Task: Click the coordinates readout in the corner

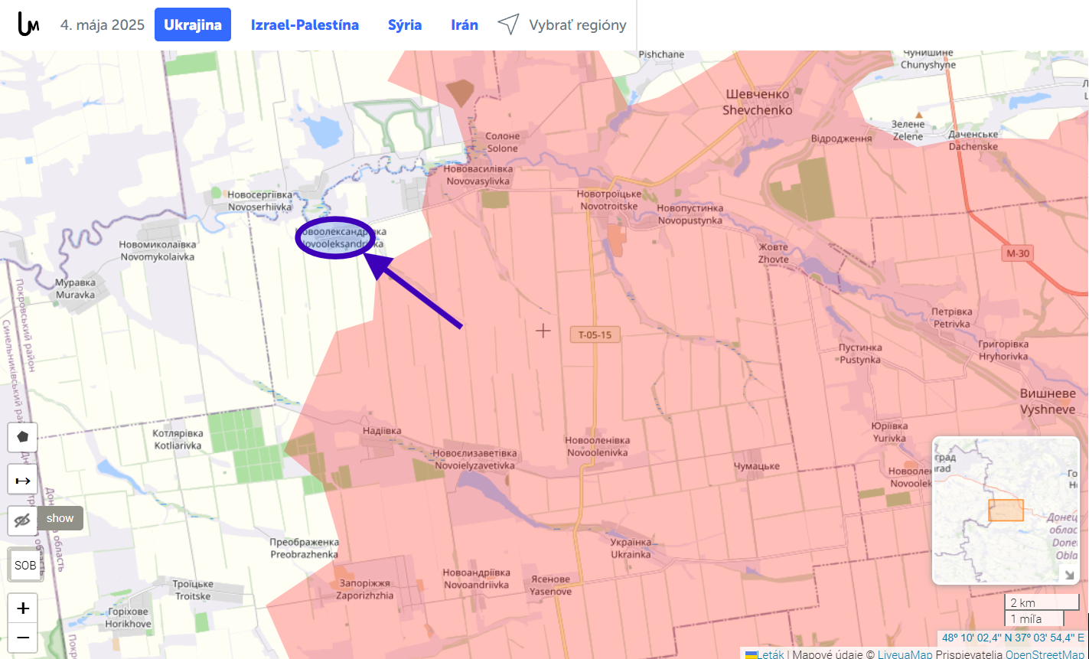Action: [x=1012, y=637]
